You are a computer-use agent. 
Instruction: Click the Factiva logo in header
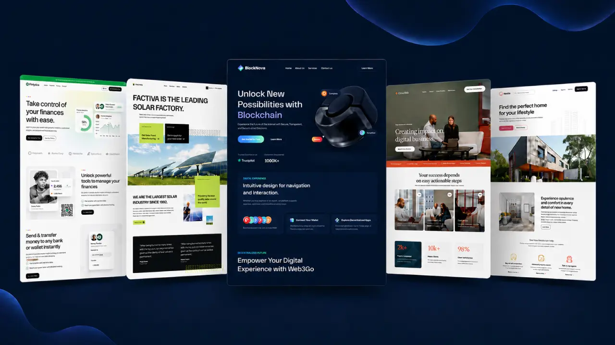(x=138, y=85)
